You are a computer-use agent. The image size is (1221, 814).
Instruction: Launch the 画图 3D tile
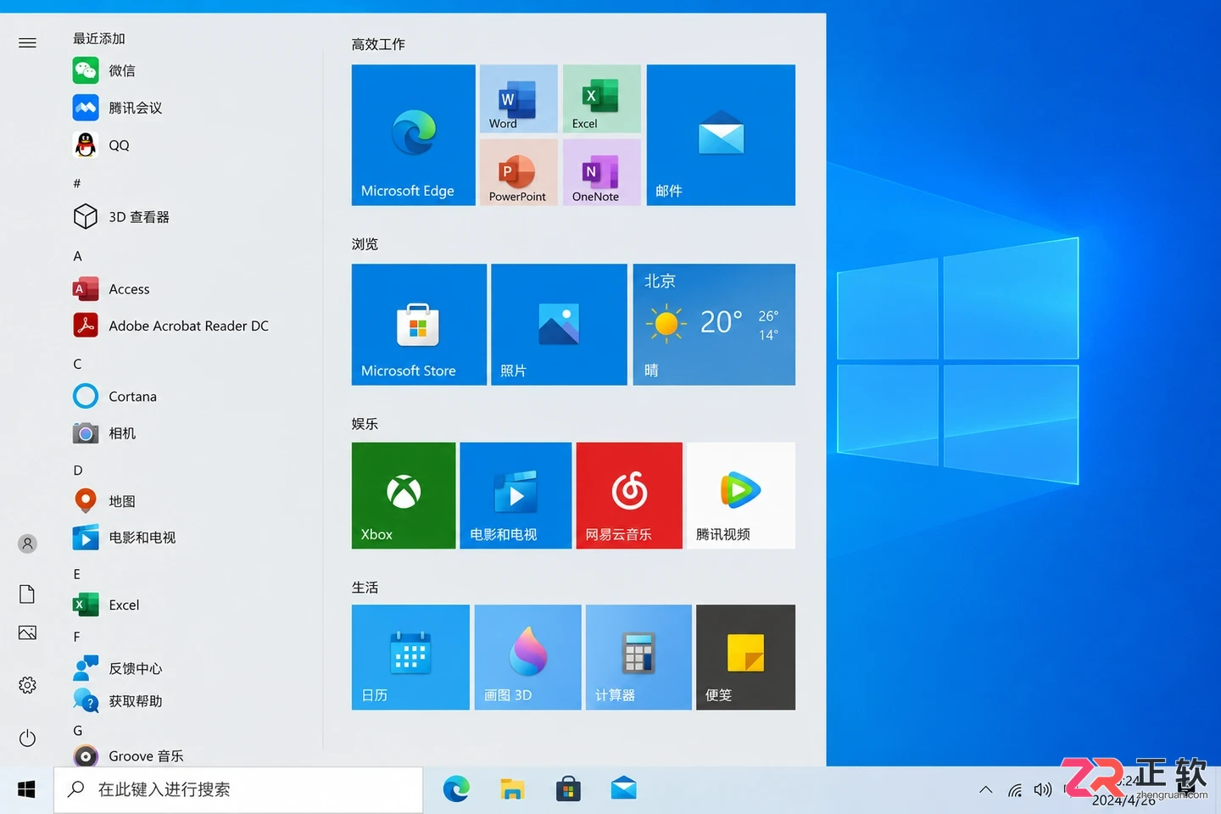(527, 657)
